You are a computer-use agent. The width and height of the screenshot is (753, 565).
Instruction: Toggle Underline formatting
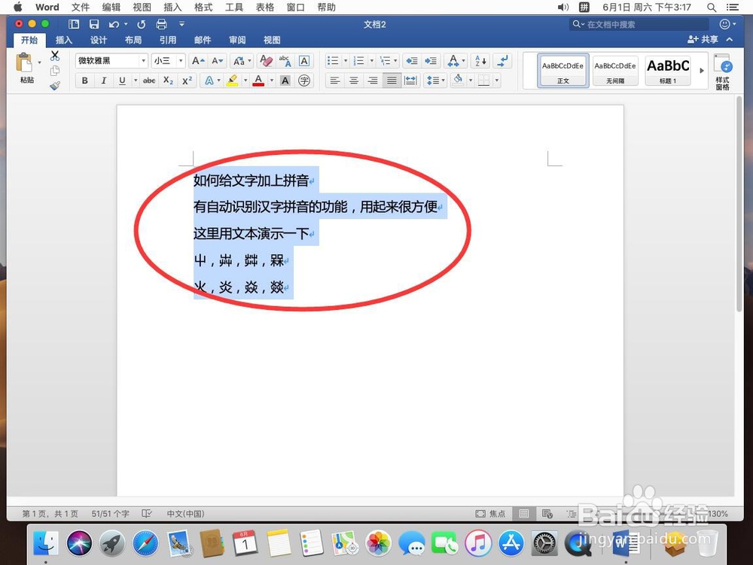(123, 80)
